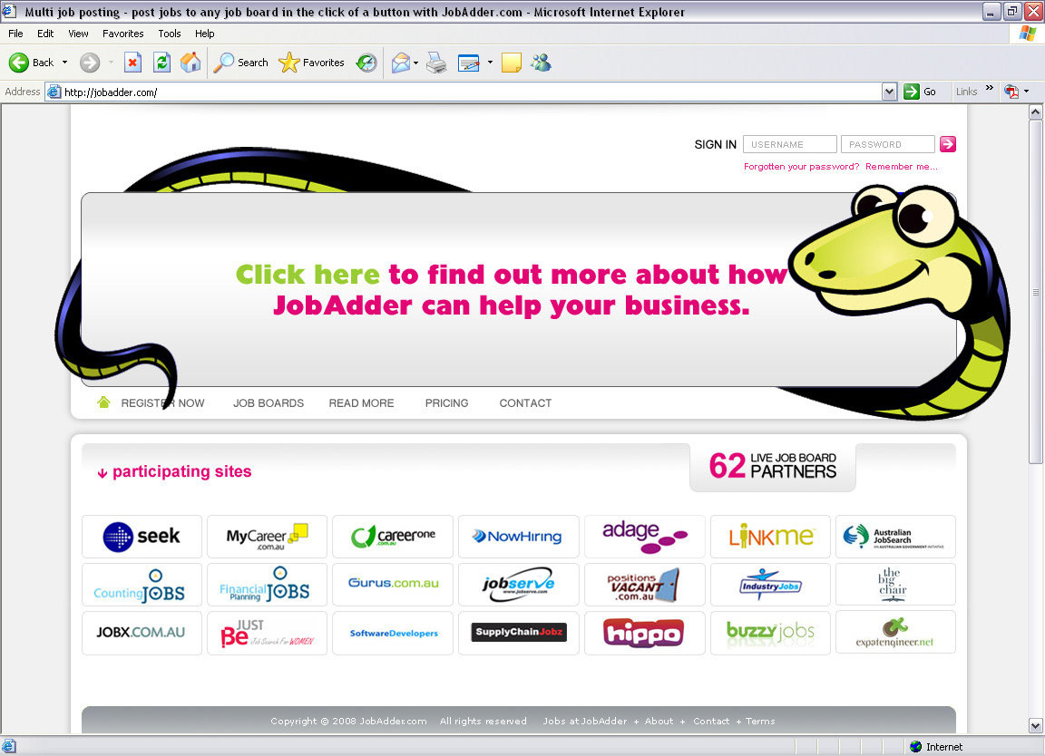1045x756 pixels.
Task: Expand the Mail button dropdown arrow
Action: (415, 63)
